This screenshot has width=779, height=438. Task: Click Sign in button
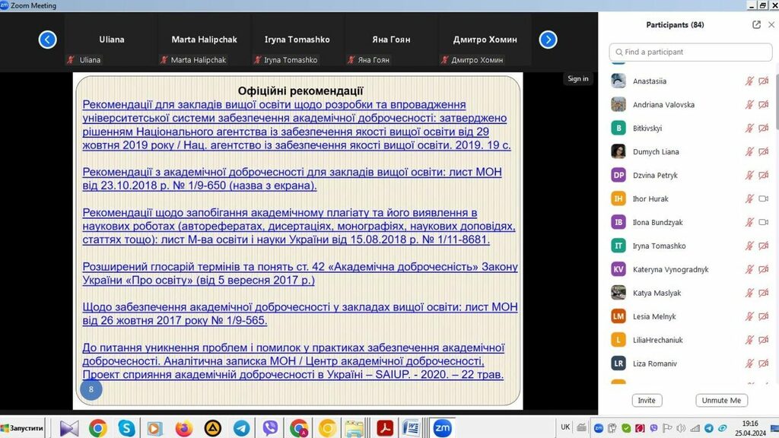coord(578,78)
